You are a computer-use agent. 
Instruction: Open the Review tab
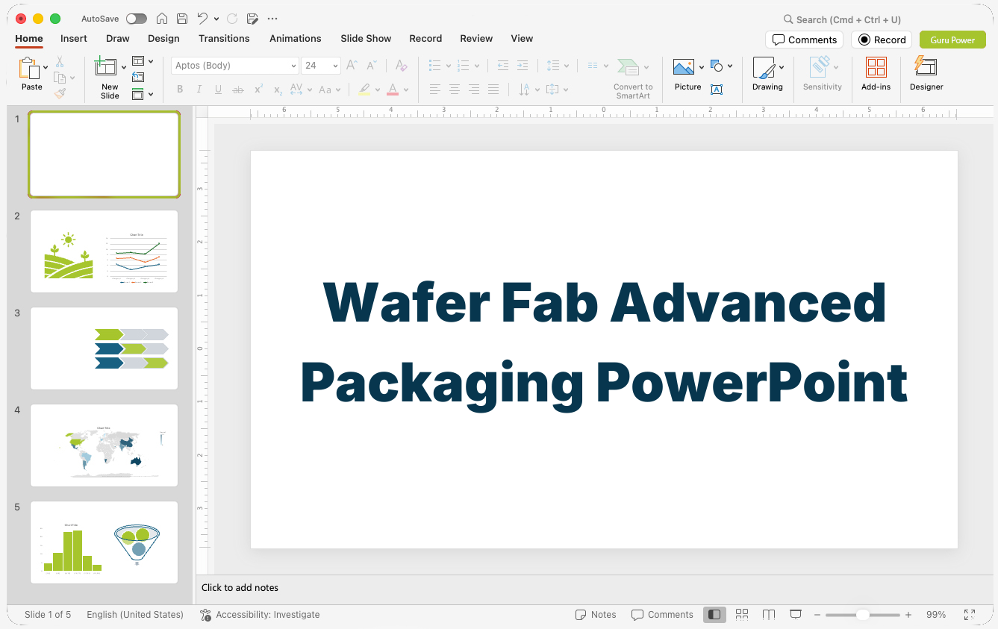pos(476,38)
